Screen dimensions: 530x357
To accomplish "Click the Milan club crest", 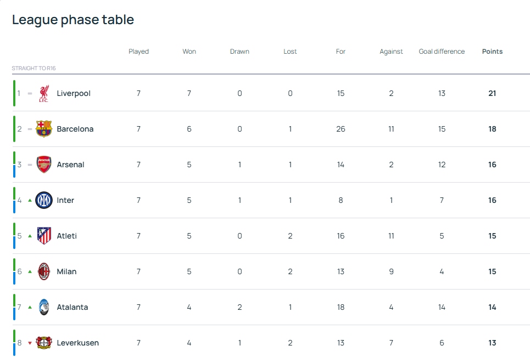I will (x=44, y=271).
